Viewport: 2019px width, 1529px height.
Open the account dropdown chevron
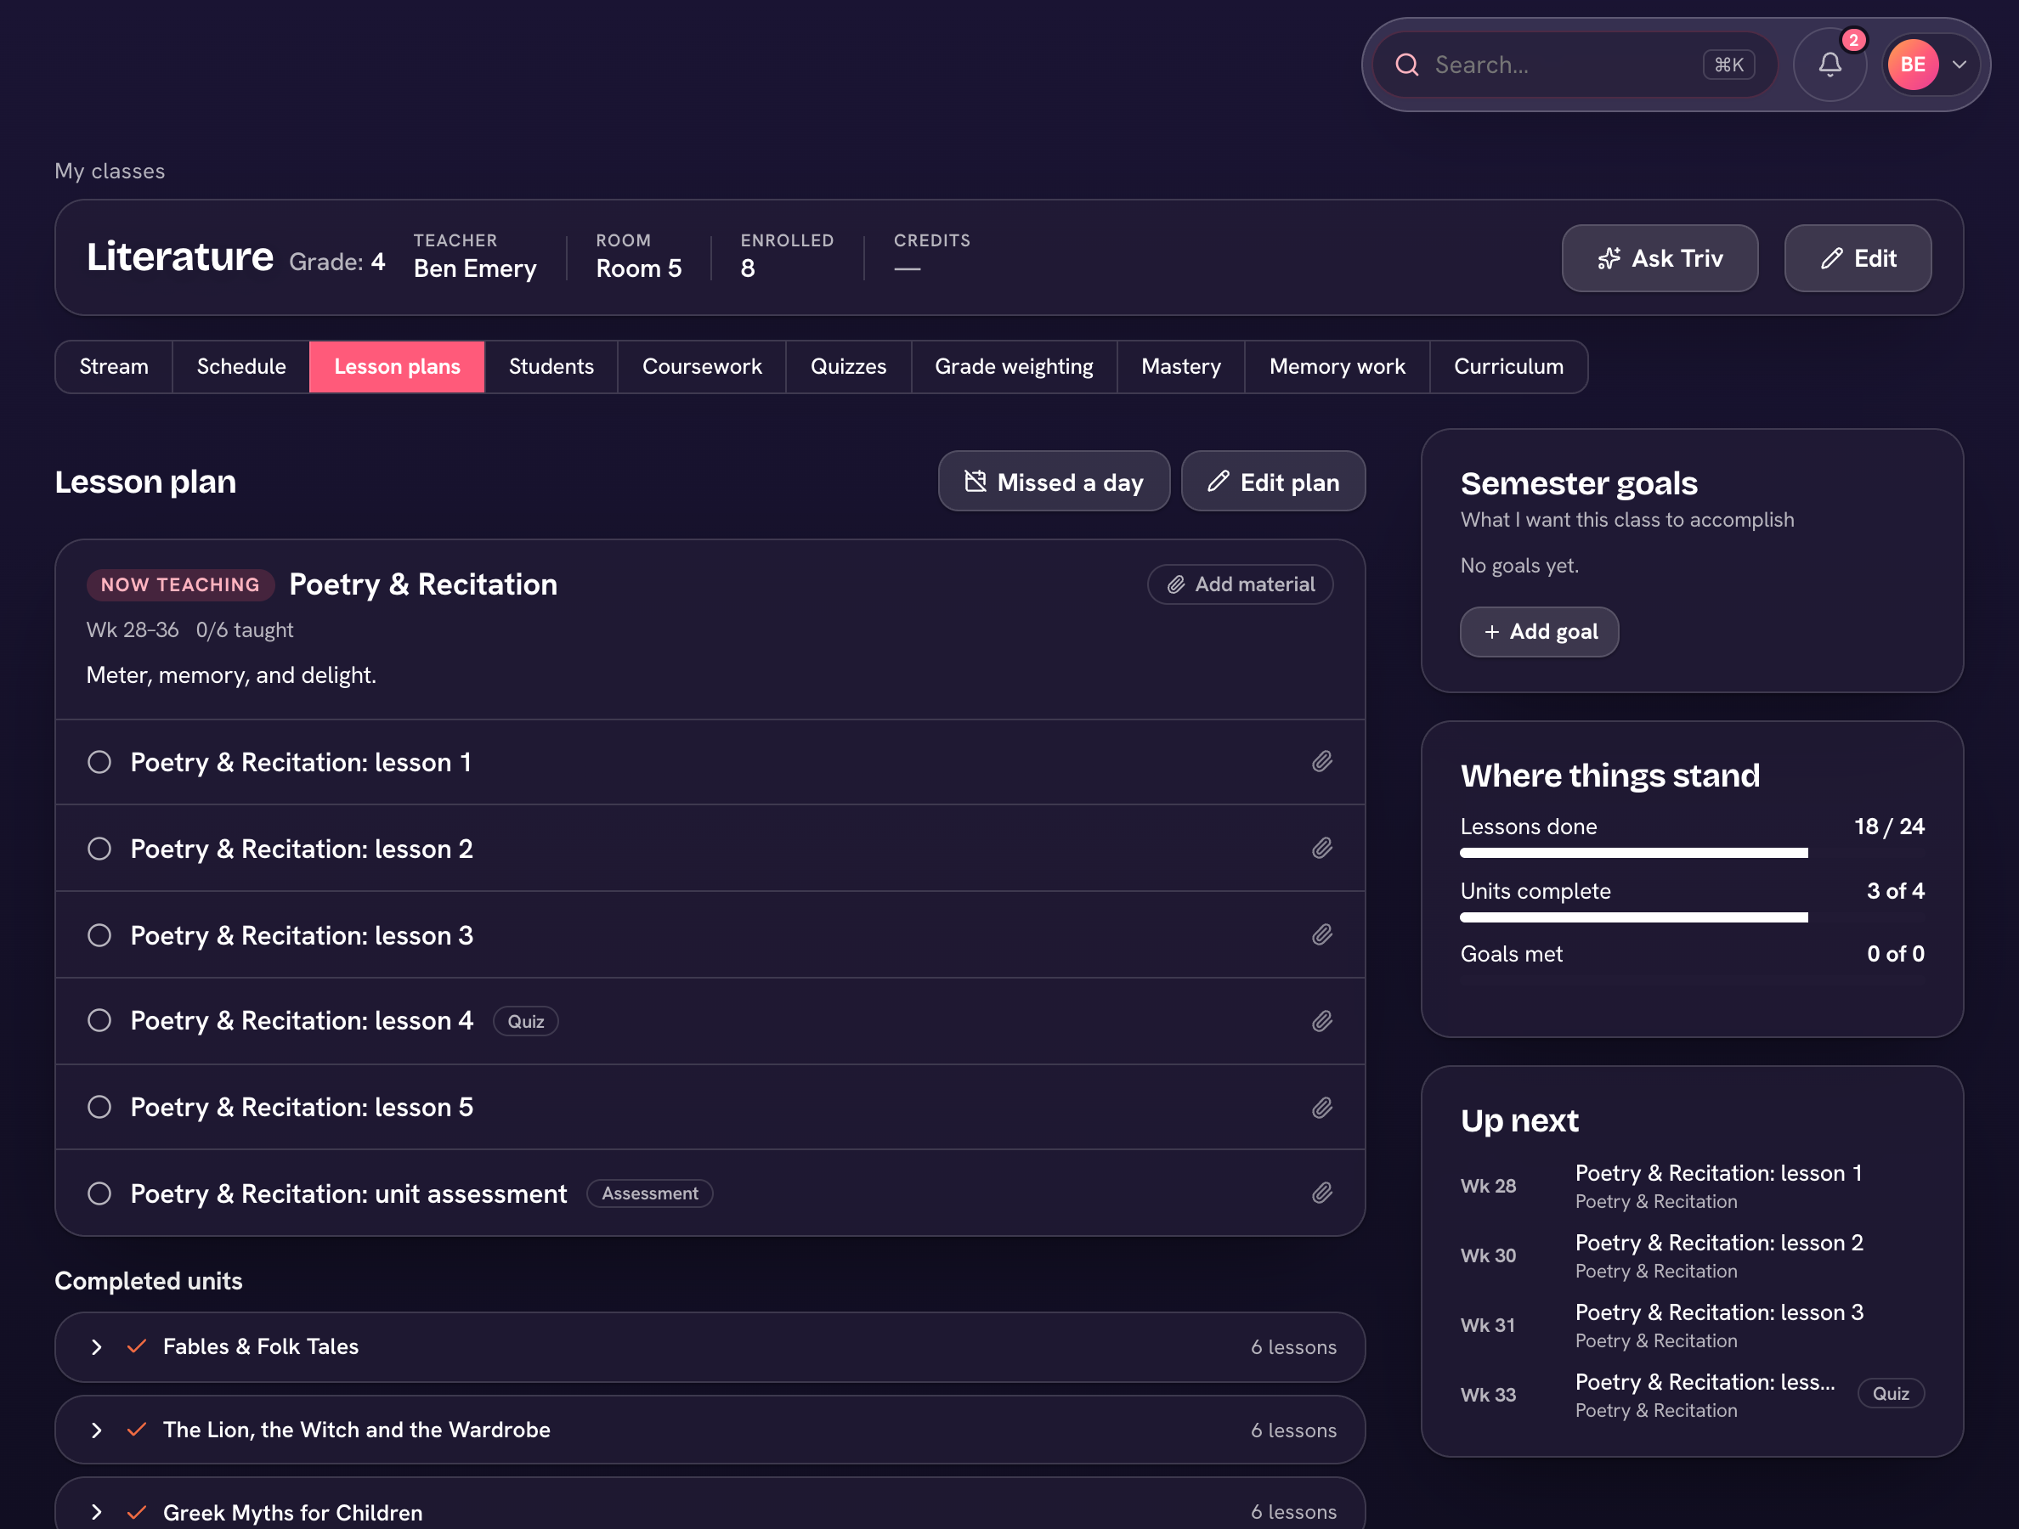click(x=1959, y=65)
